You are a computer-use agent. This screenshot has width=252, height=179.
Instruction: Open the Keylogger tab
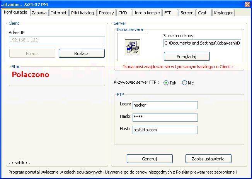coord(223,13)
